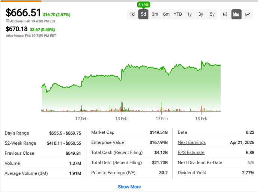258x192 pixels.
Task: Click the Market Cap value $149.51B
Action: tap(159, 132)
